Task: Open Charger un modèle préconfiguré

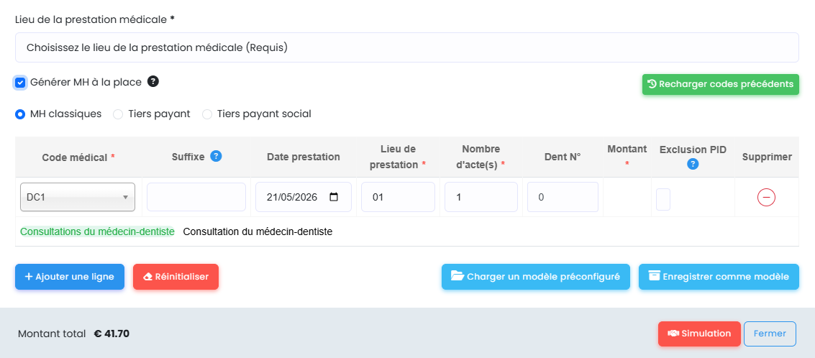Action: [536, 277]
